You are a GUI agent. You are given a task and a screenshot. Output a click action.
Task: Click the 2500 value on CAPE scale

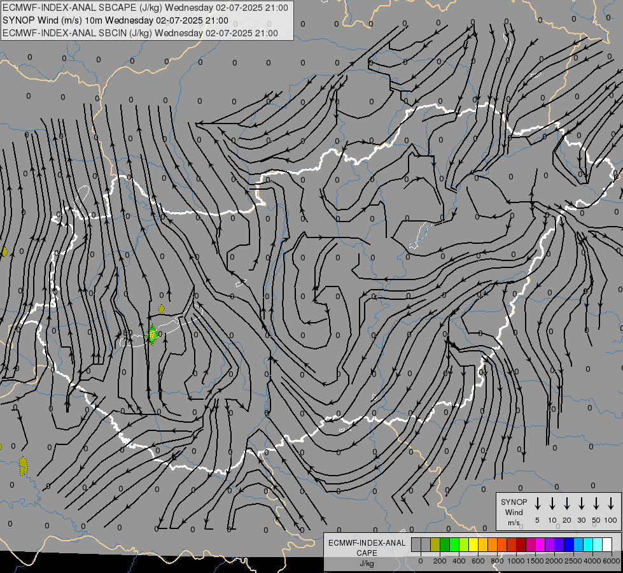[x=573, y=561]
